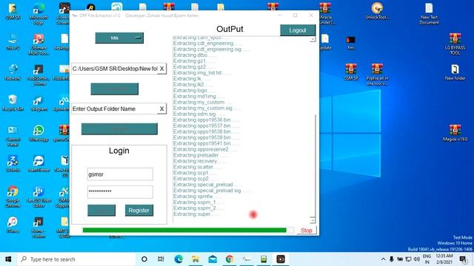Clear the file path field X button
Viewport: 474px width, 266px height.
click(161, 69)
